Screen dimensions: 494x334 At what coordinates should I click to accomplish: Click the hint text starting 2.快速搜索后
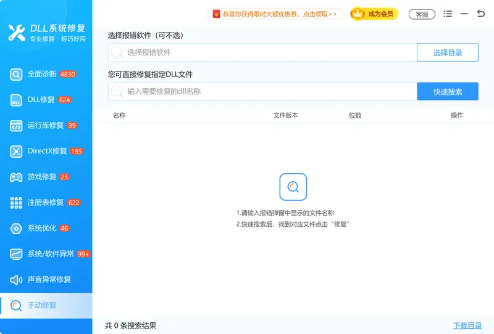pos(292,224)
